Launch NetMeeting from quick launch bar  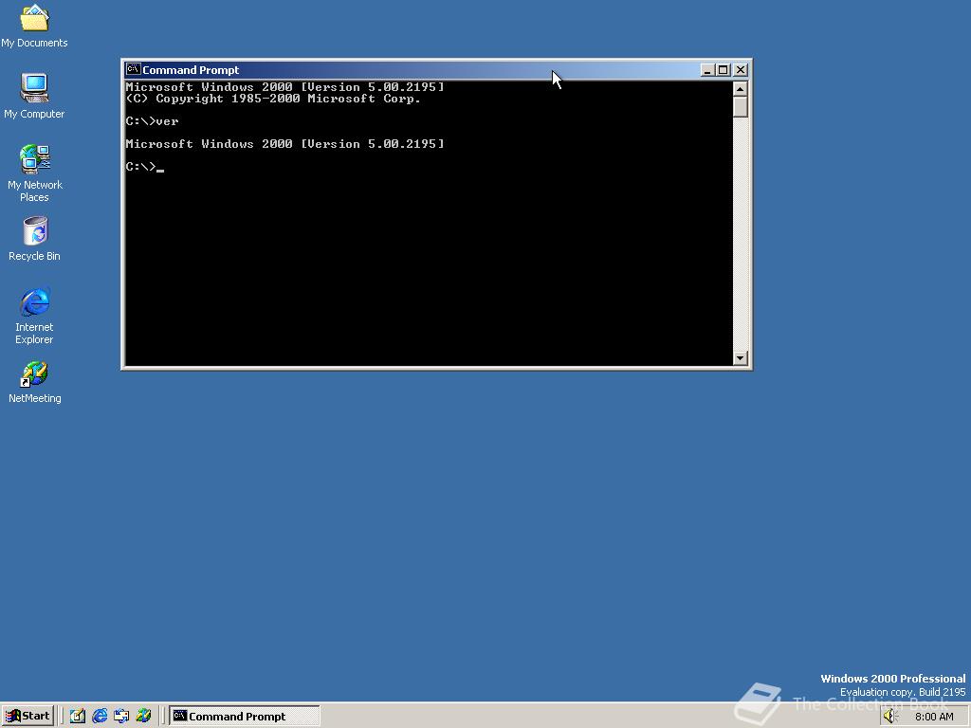tap(143, 716)
